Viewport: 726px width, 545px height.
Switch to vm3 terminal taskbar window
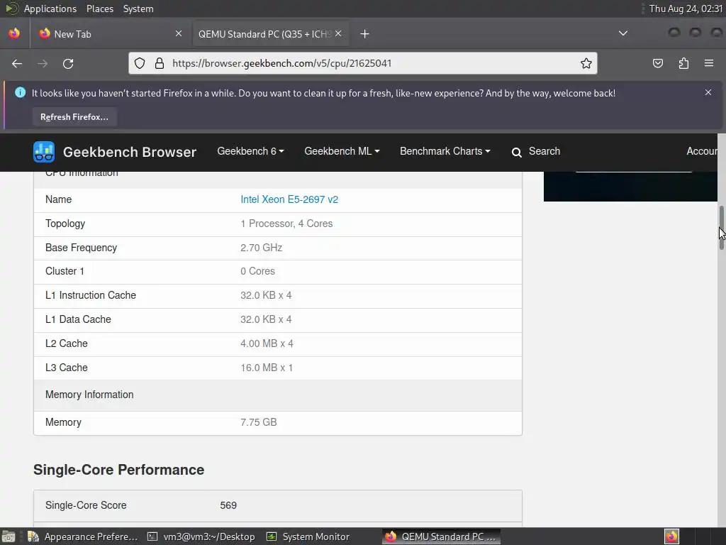[x=201, y=536]
